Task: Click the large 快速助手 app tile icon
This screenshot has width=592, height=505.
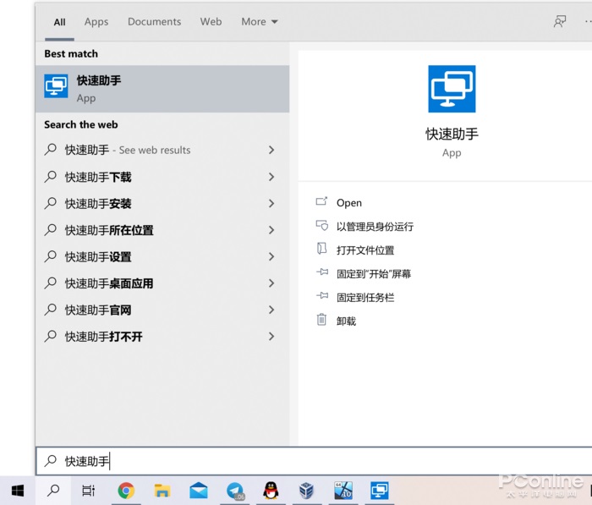Action: 452,89
